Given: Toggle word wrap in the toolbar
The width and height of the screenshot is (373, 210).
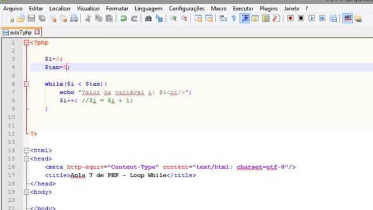Looking at the screenshot, I should coord(223,19).
